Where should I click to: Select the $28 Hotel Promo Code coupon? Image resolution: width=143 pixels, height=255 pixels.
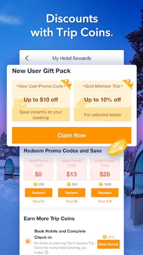[x=105, y=169]
